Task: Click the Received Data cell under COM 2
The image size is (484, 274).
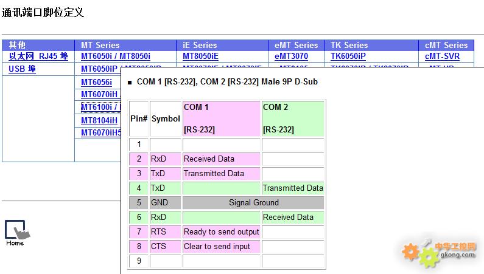Action: tap(293, 217)
